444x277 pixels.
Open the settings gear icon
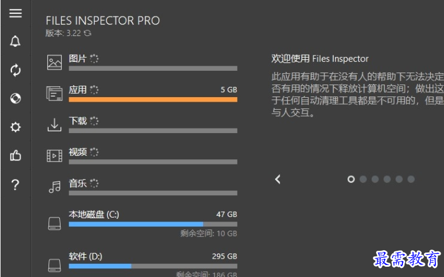click(15, 127)
